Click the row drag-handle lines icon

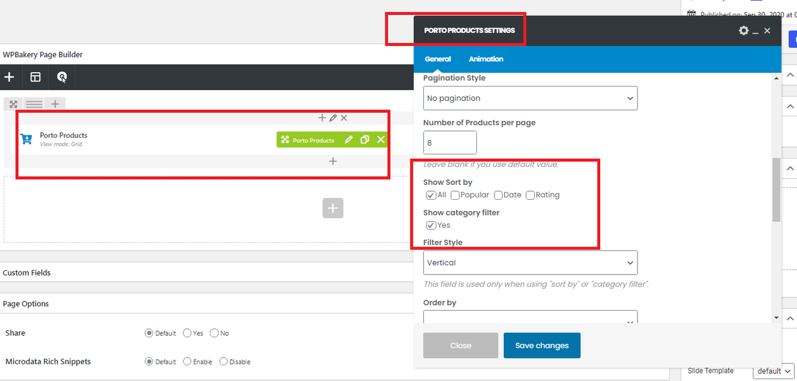(x=34, y=104)
